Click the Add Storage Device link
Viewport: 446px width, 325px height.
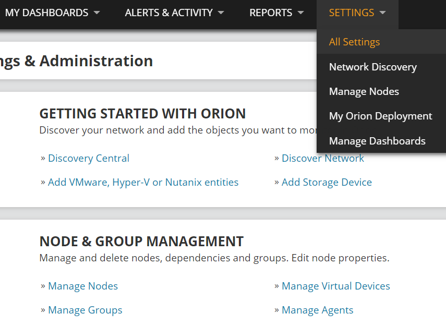[327, 182]
